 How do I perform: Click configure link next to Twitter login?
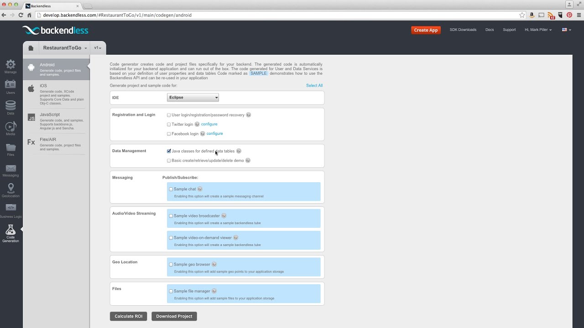pyautogui.click(x=209, y=124)
